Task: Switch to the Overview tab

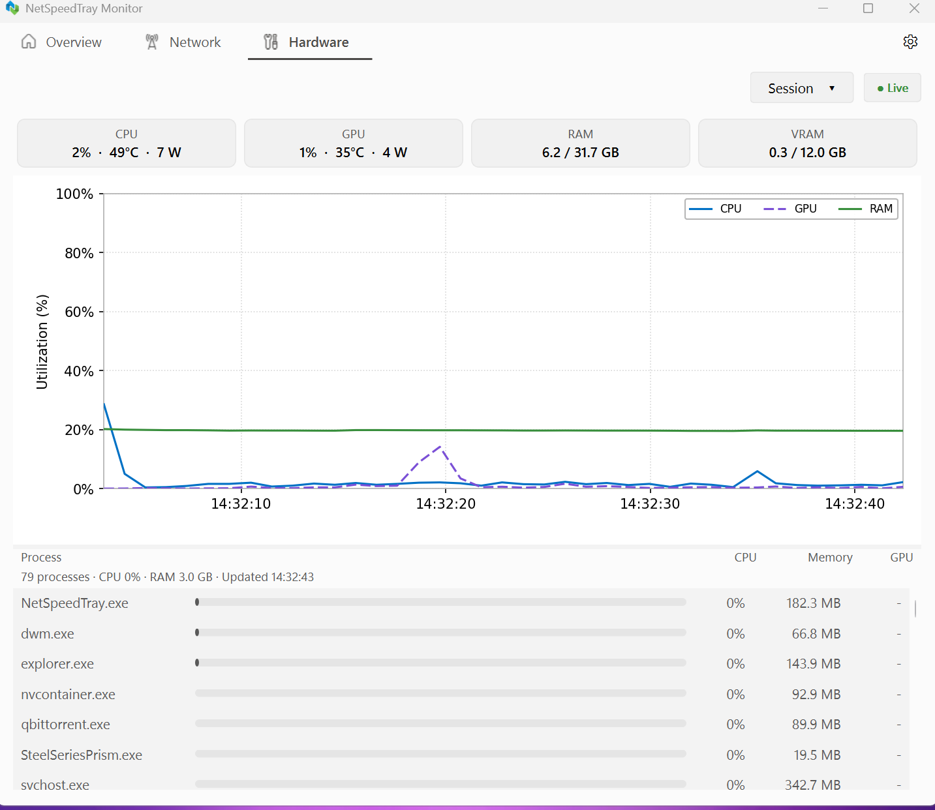Action: click(61, 42)
